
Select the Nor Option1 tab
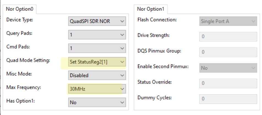(151, 9)
